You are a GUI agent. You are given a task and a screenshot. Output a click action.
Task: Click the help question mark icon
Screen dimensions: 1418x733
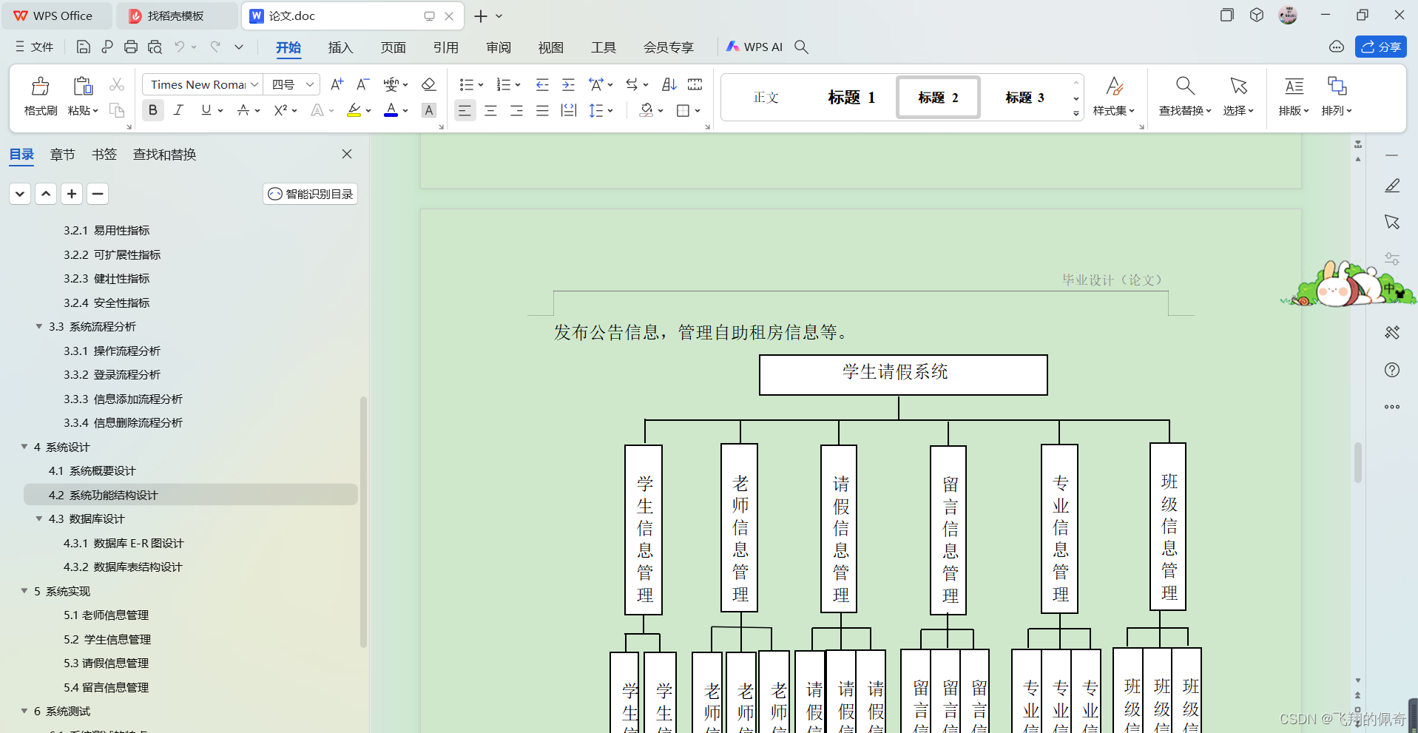1392,370
